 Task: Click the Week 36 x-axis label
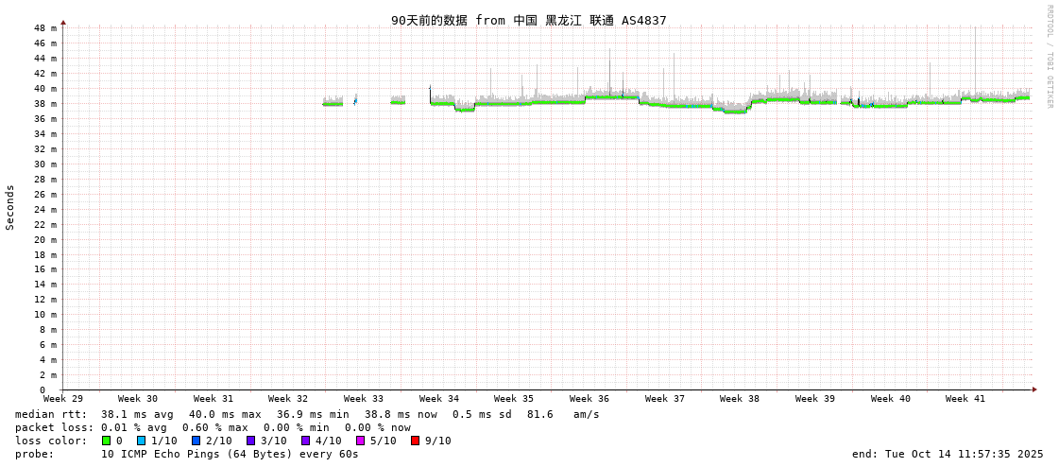pos(589,399)
